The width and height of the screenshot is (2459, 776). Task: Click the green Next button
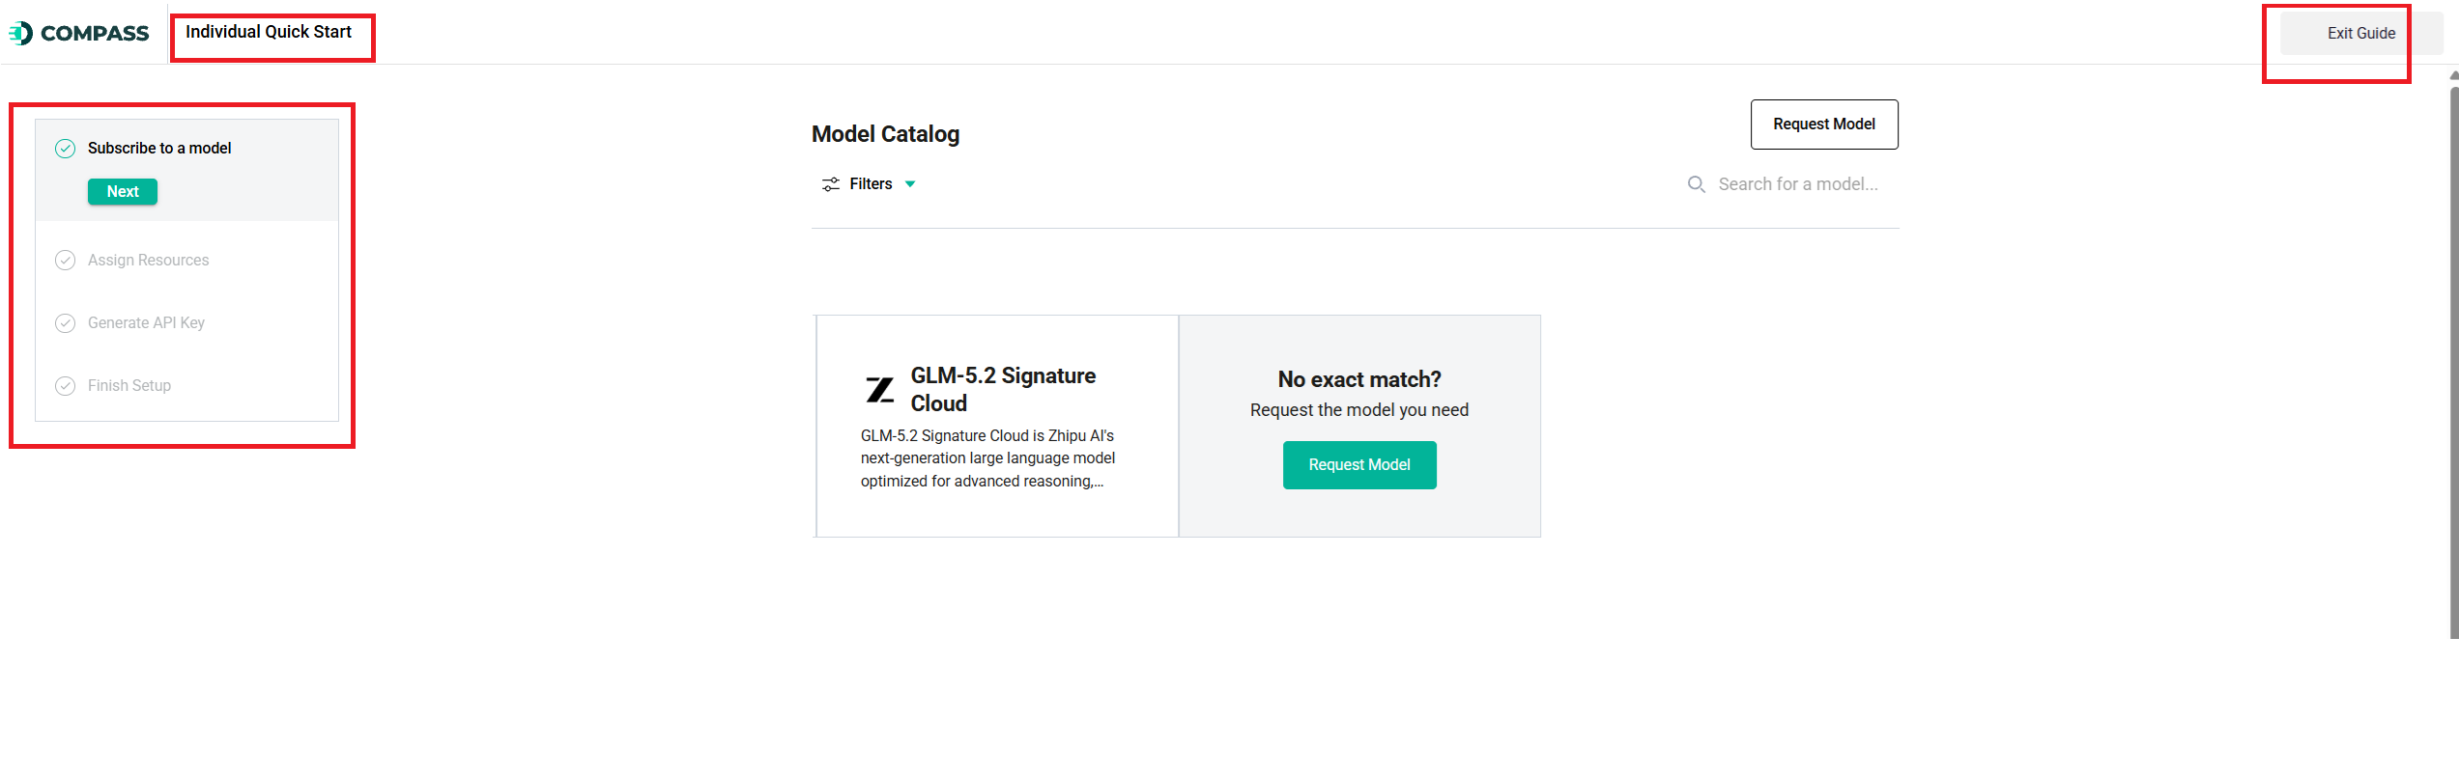tap(123, 192)
